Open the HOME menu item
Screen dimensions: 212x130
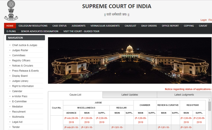[10, 26]
